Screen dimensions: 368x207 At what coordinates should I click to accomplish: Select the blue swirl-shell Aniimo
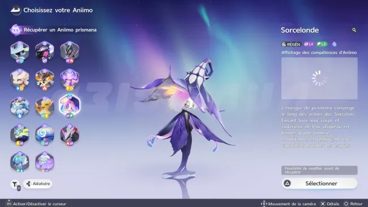pos(45,134)
